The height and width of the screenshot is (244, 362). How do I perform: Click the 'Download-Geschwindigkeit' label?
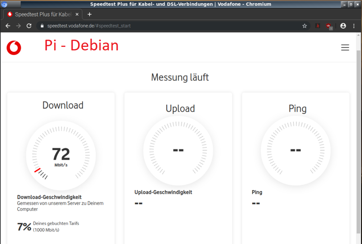(49, 197)
